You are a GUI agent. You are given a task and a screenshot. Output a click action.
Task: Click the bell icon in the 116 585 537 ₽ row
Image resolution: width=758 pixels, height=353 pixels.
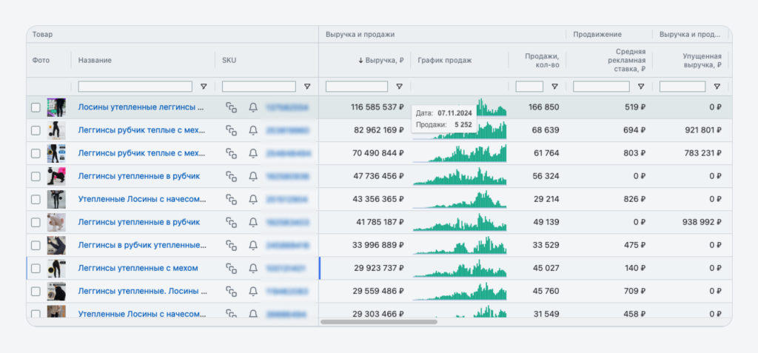coord(253,107)
